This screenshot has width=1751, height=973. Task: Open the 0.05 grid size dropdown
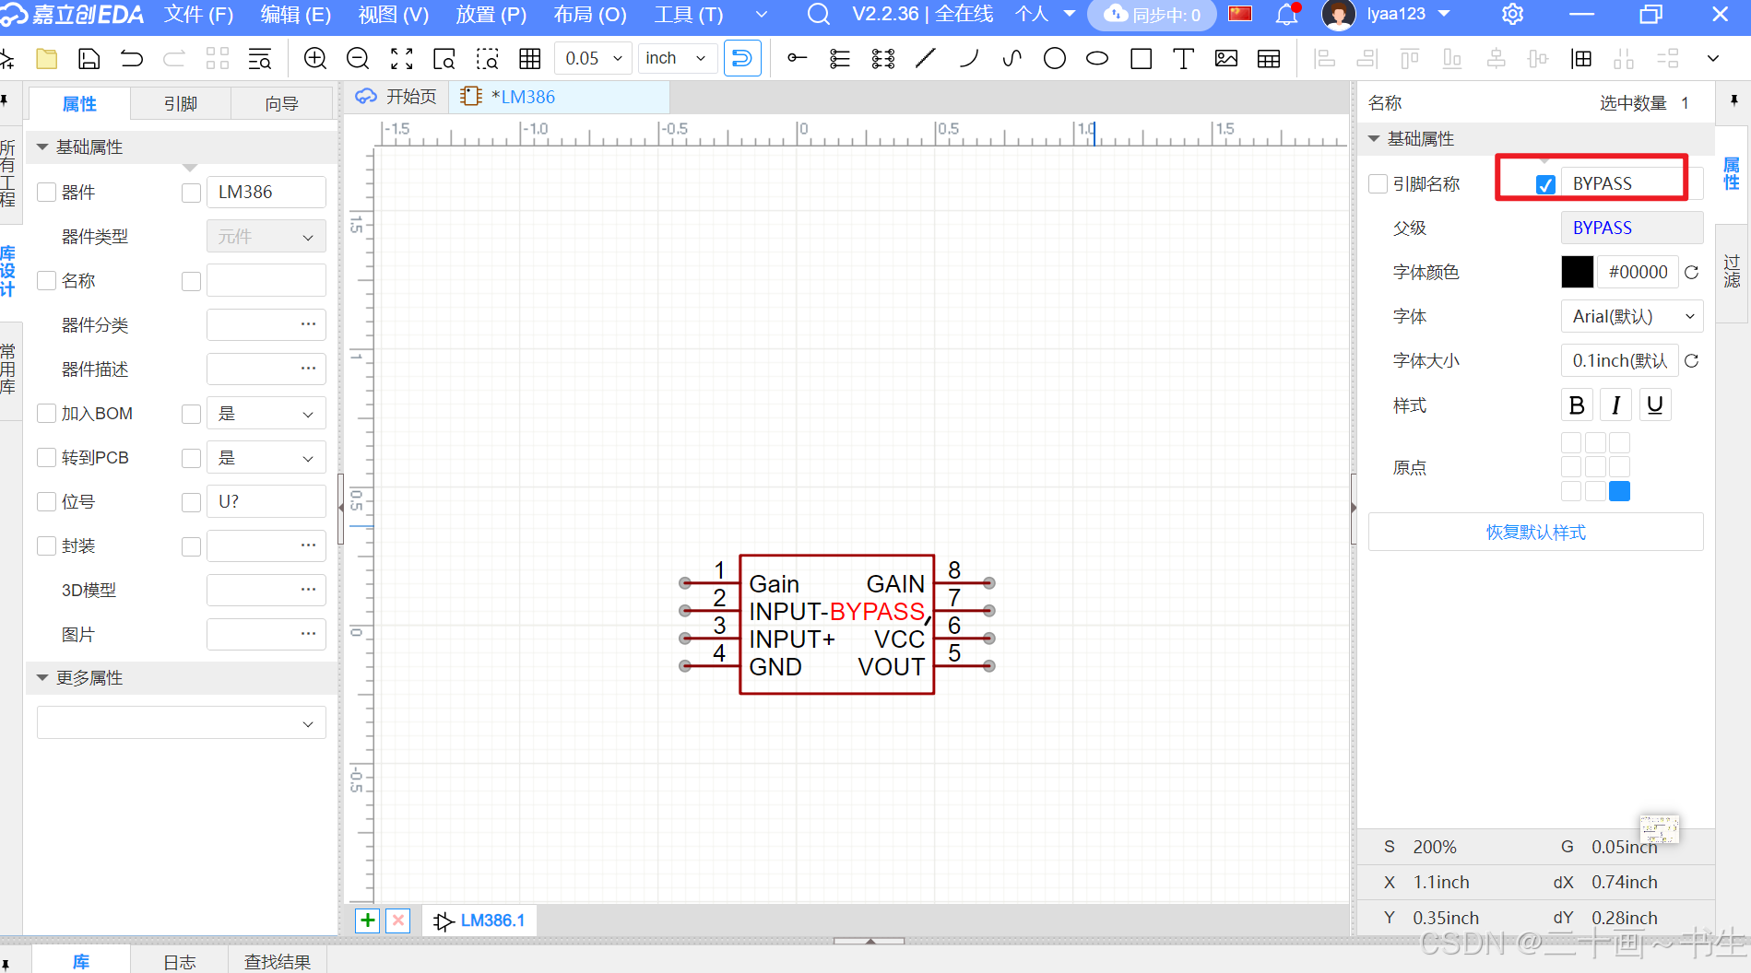click(594, 59)
